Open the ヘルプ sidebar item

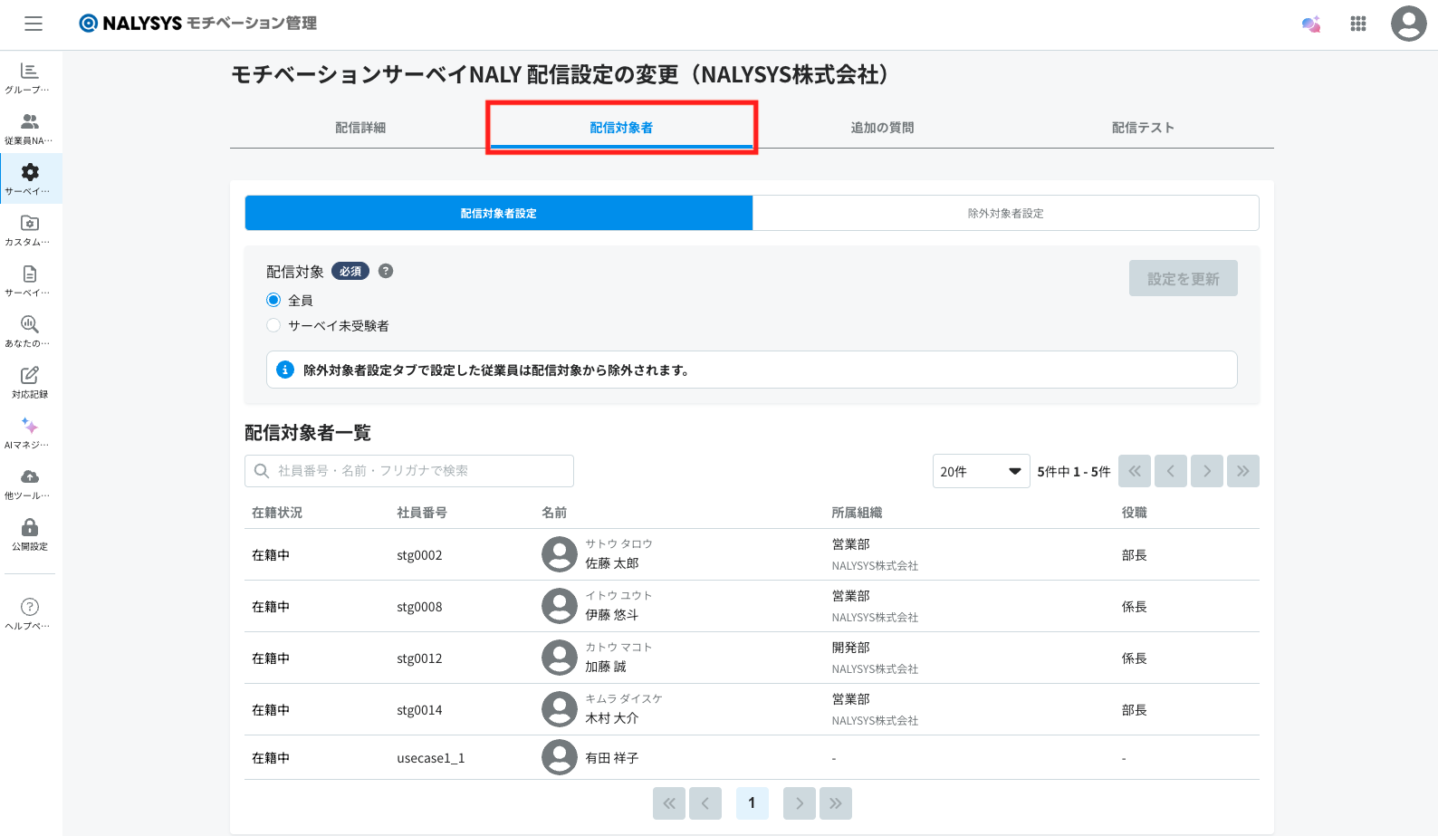pos(30,614)
